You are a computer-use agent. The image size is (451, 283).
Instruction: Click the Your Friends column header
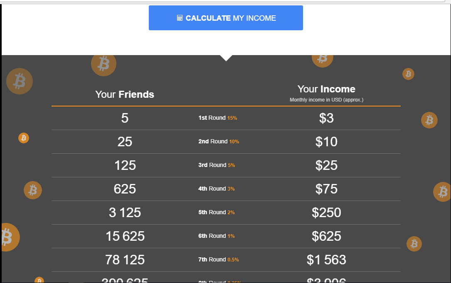124,94
